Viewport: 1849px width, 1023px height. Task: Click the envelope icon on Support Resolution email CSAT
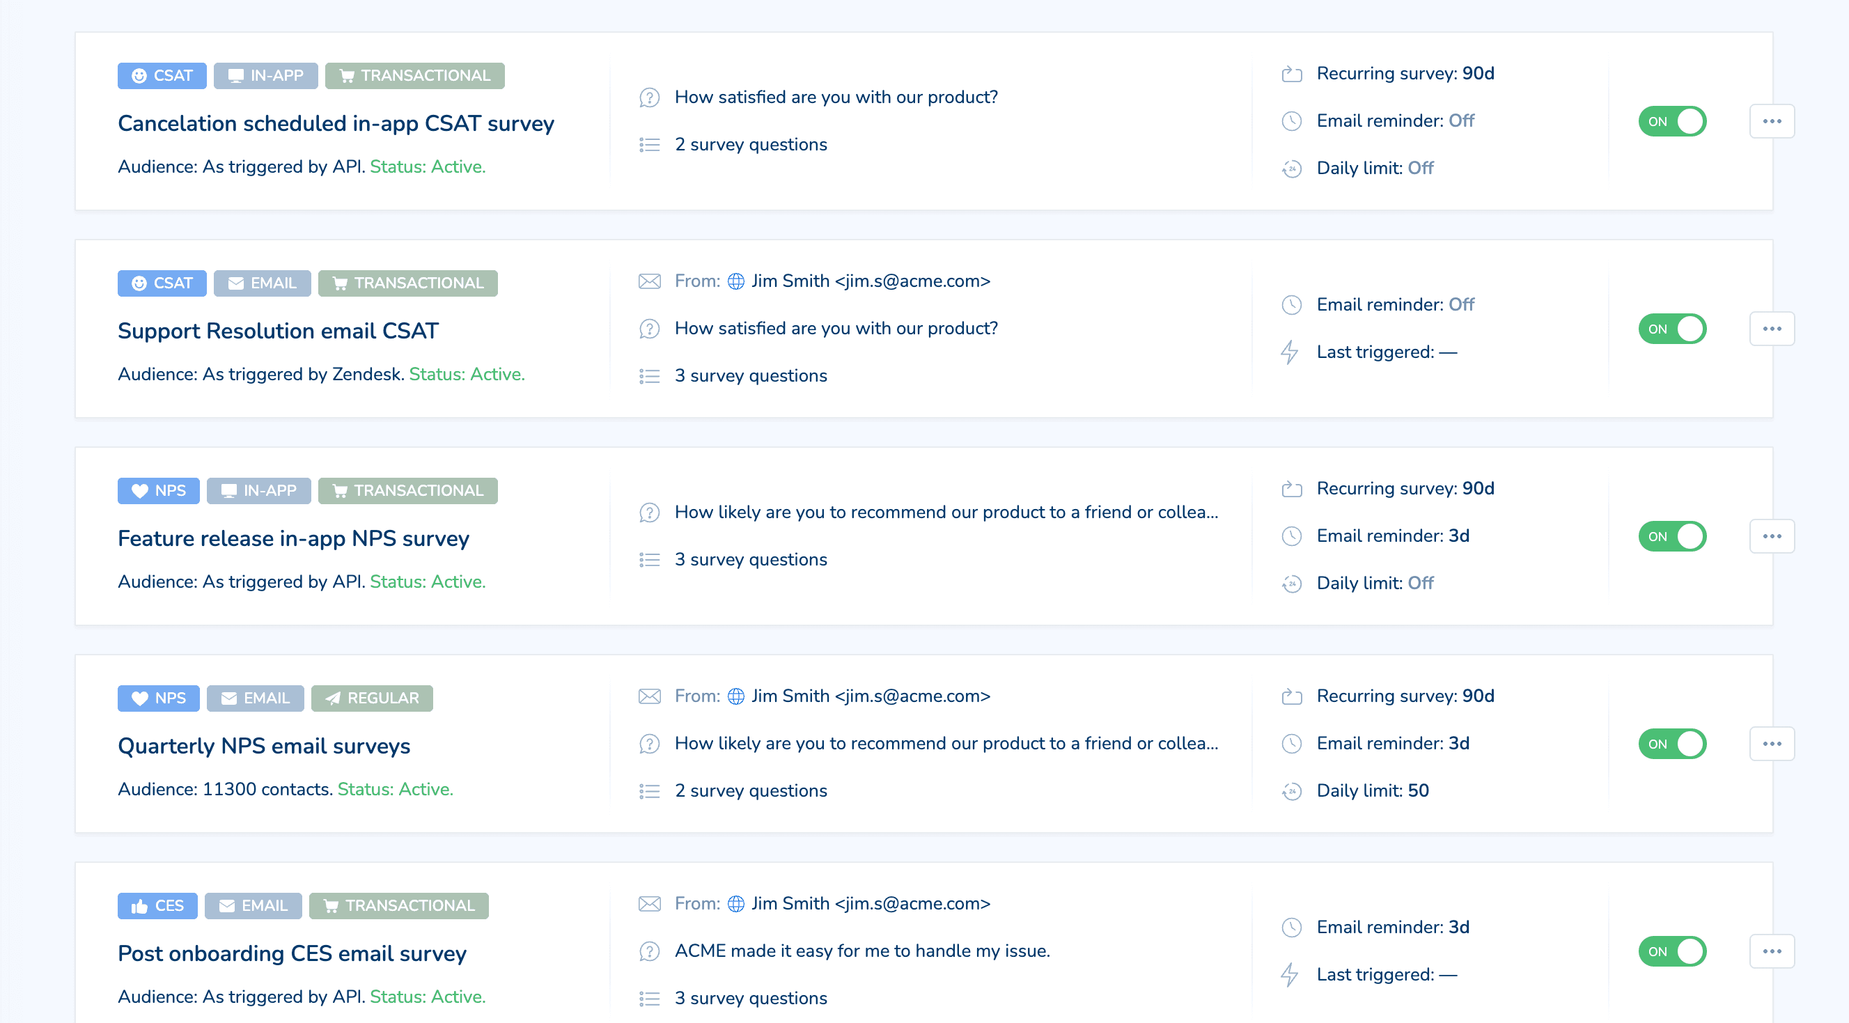click(649, 281)
